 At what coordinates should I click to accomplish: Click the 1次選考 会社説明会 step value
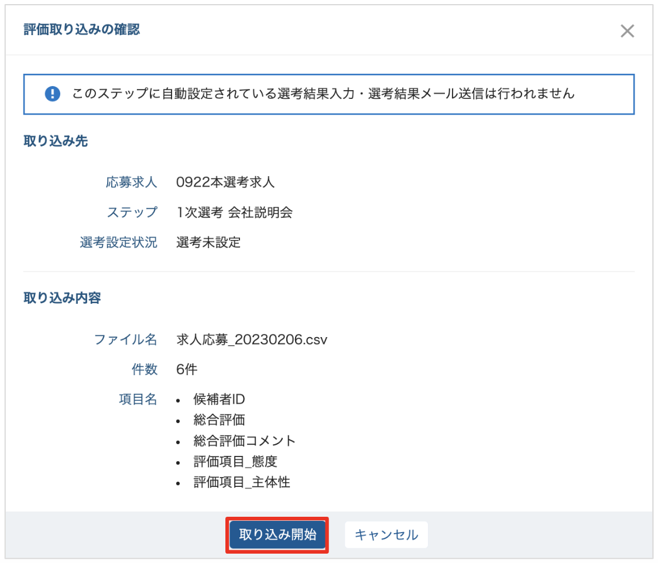click(x=234, y=212)
